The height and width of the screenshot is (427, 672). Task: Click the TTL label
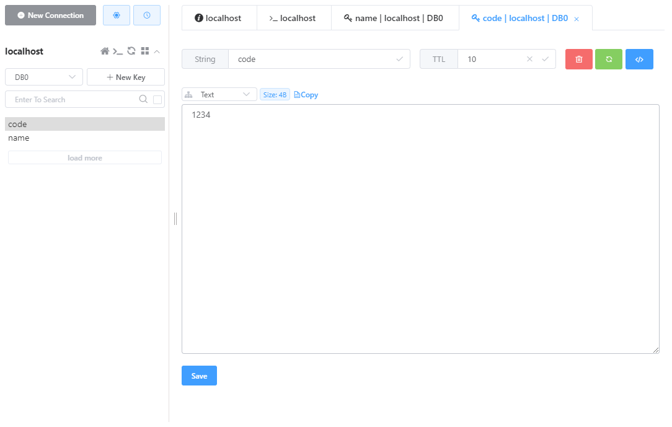pos(438,59)
